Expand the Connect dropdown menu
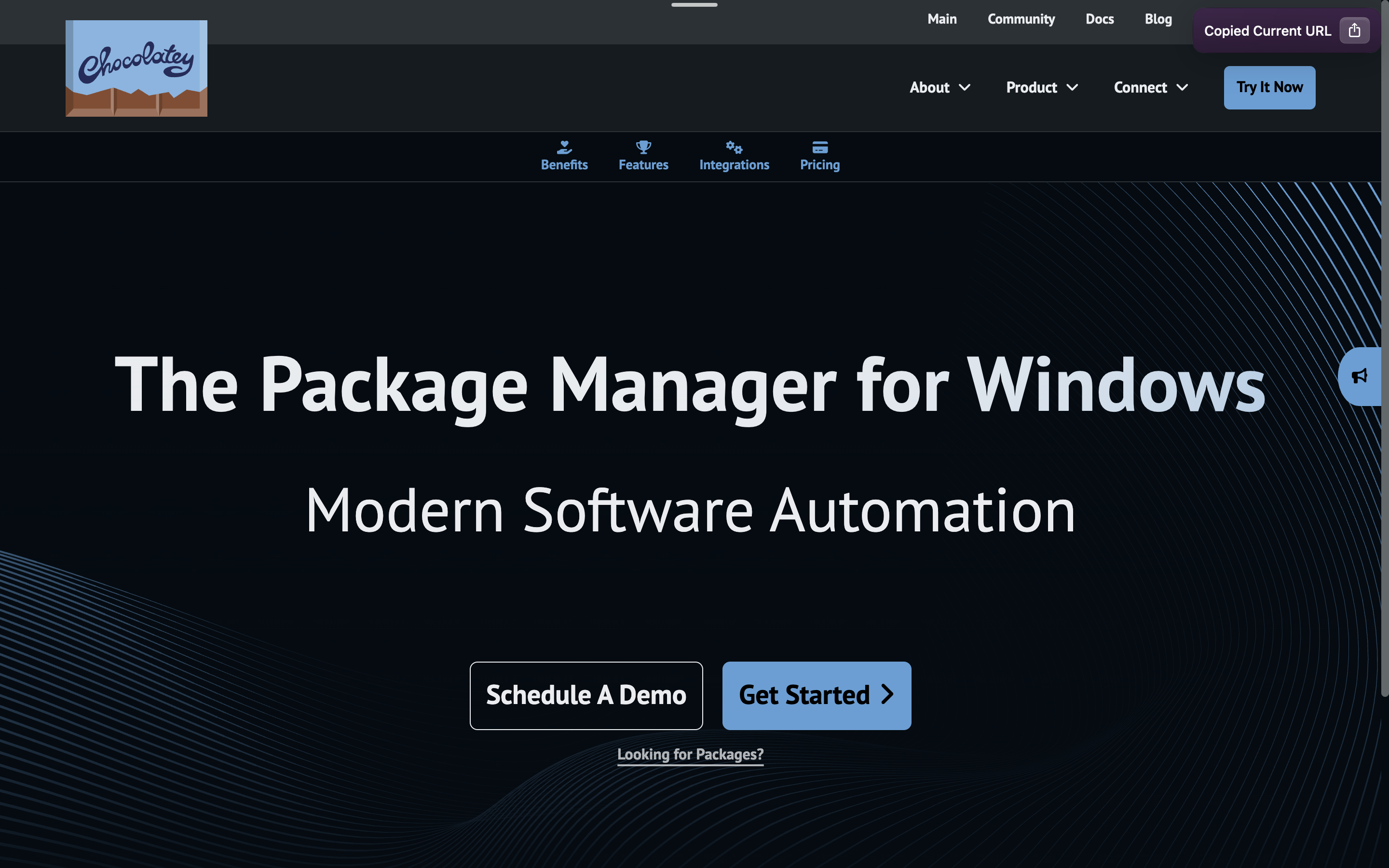 click(1150, 87)
